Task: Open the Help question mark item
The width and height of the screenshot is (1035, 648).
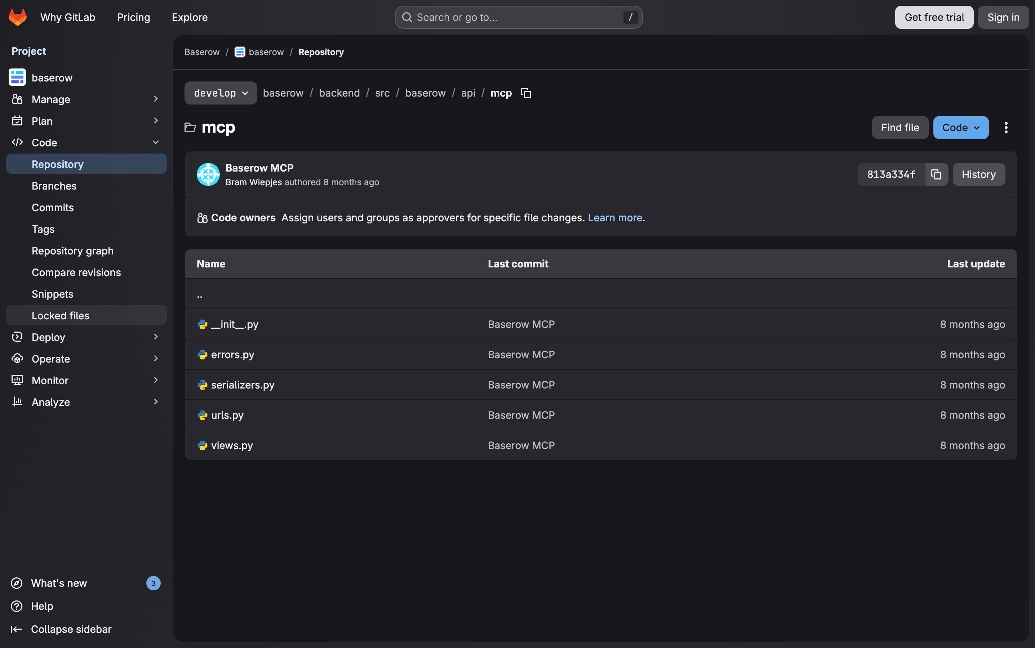Action: coord(42,606)
